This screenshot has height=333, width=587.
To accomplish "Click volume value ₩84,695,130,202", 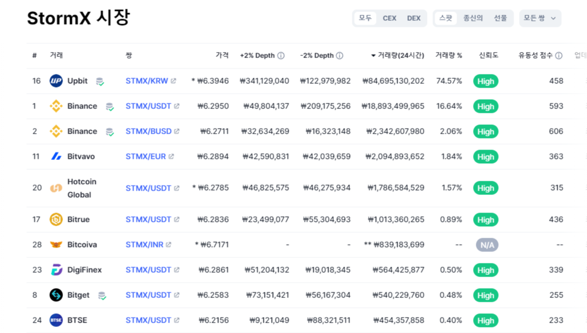I will pos(393,81).
